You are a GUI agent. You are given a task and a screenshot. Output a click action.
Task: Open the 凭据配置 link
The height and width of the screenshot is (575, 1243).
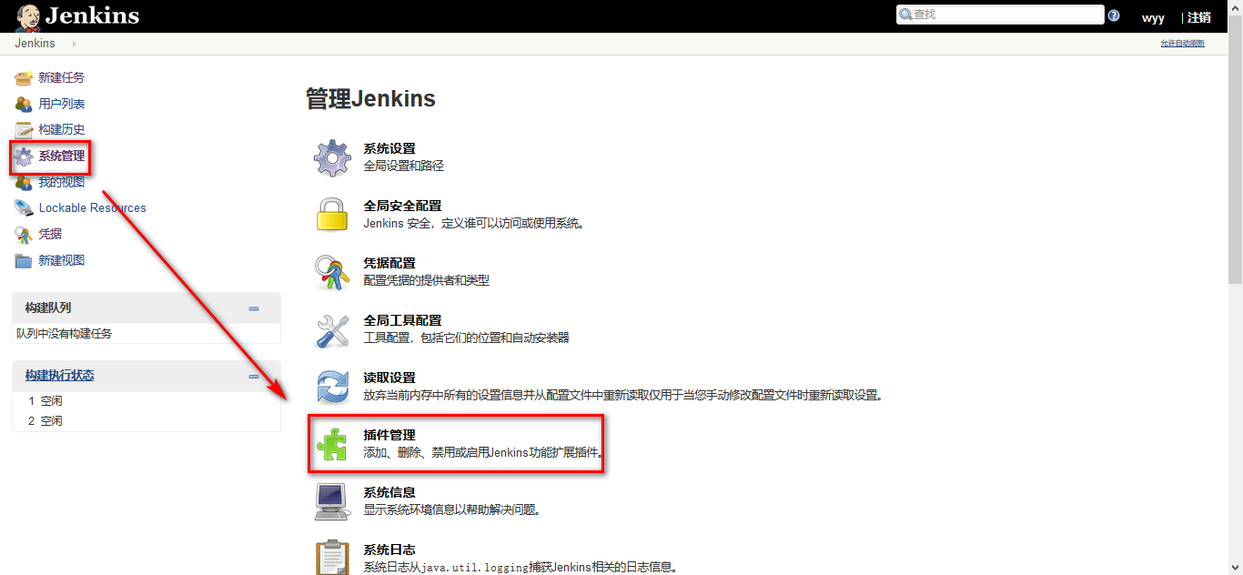click(x=389, y=263)
